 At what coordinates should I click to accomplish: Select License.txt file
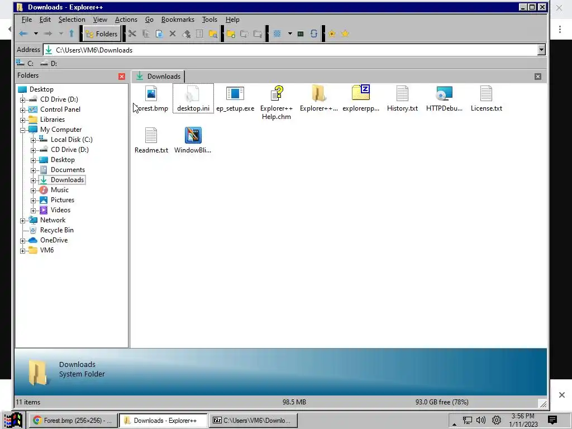[487, 98]
